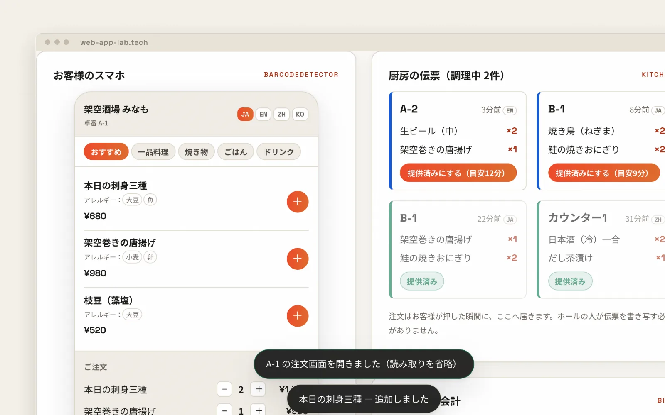The height and width of the screenshot is (415, 665).
Task: Add 架空巻きの唐揚げ to the order
Action: coord(298,259)
